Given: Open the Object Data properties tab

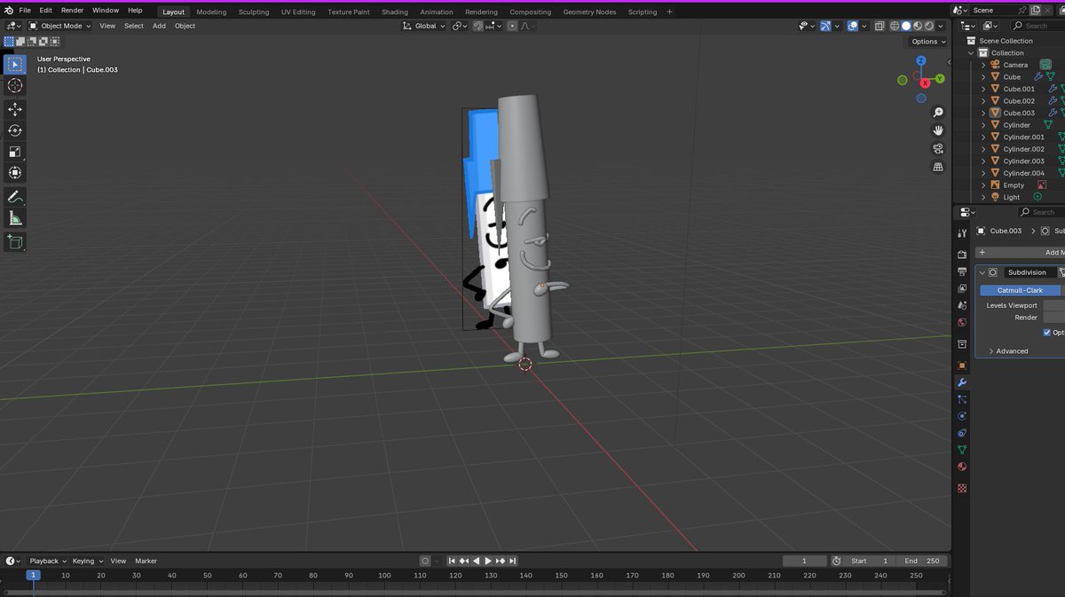Looking at the screenshot, I should (962, 450).
